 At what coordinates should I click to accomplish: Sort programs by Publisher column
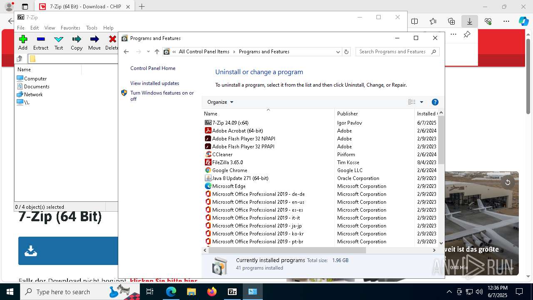(375, 113)
